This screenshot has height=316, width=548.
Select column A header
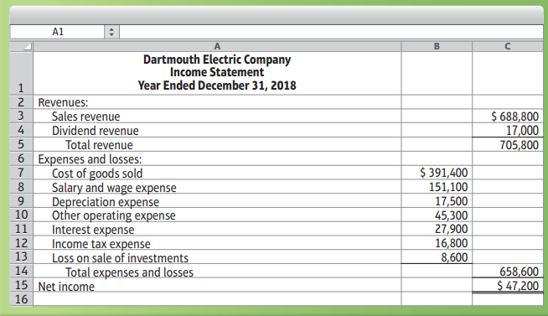coord(217,46)
